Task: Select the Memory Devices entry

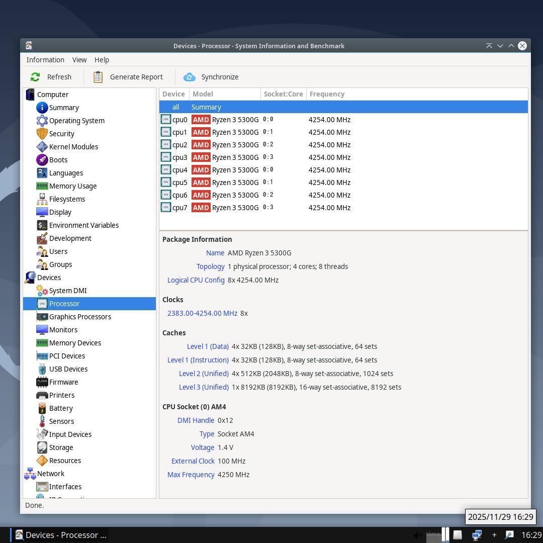Action: (74, 343)
